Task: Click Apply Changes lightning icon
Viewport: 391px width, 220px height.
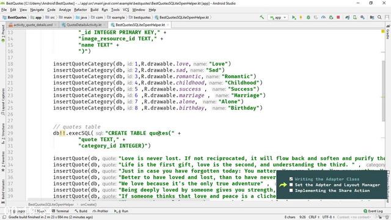Action: 301,17
